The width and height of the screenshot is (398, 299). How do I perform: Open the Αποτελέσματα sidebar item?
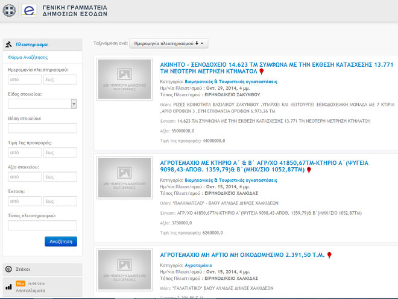[x=30, y=291]
